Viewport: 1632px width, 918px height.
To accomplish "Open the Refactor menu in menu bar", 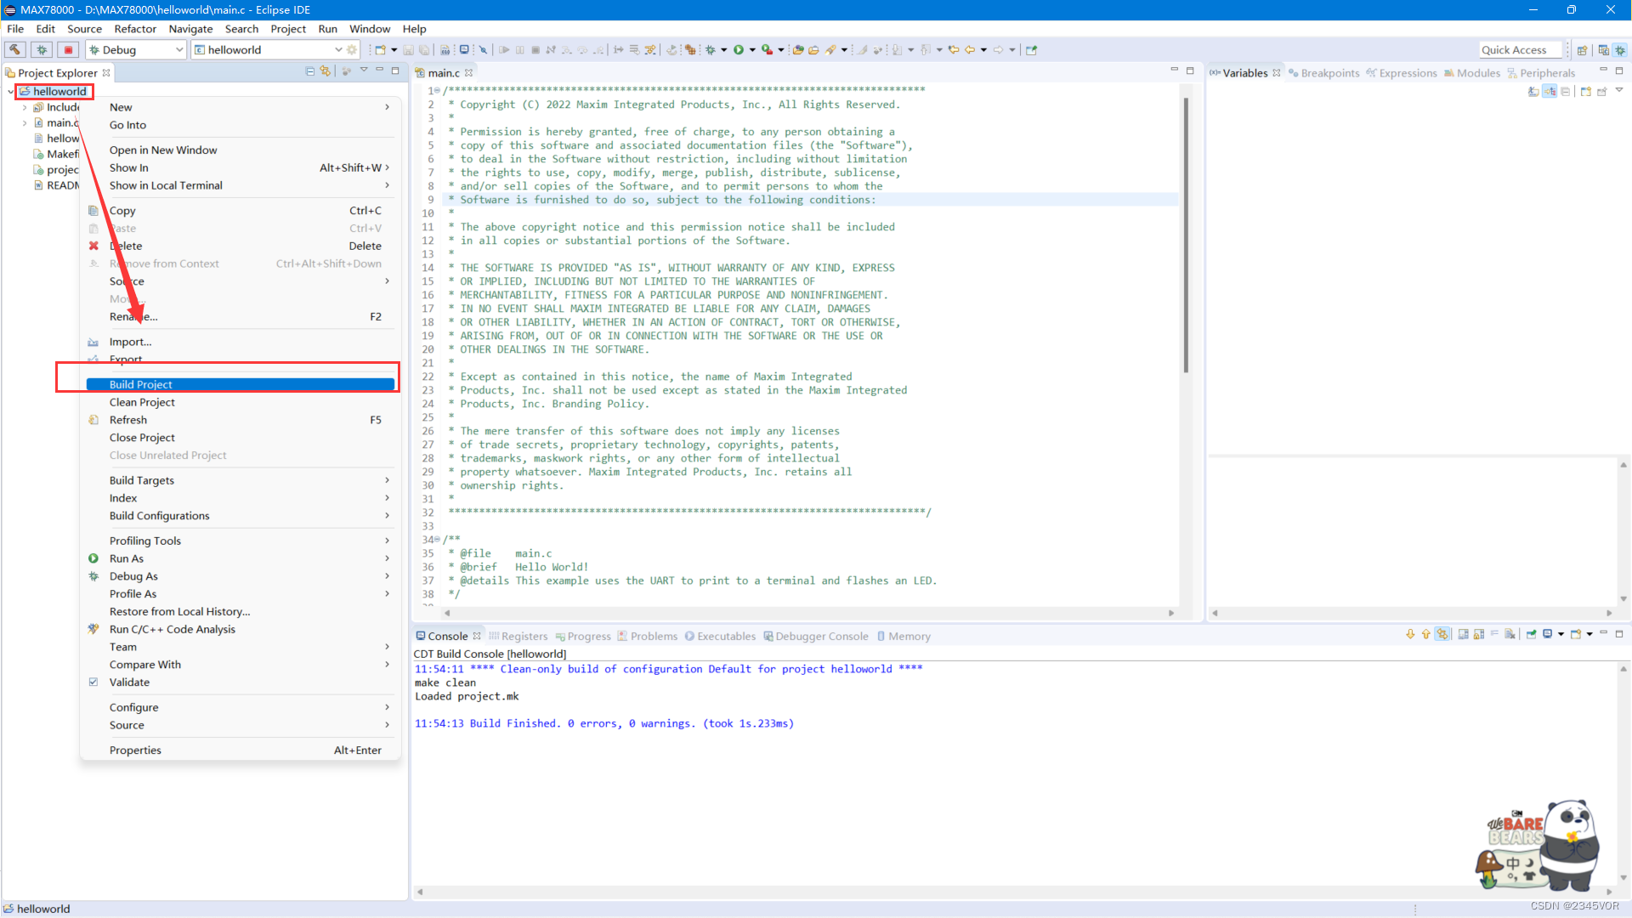I will coord(135,29).
